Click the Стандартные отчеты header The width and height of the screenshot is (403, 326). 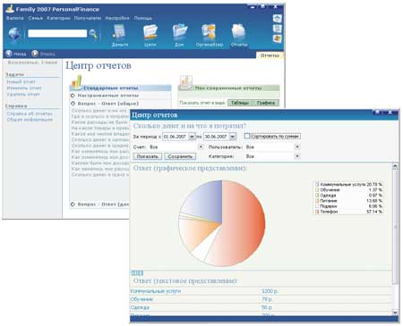click(121, 88)
